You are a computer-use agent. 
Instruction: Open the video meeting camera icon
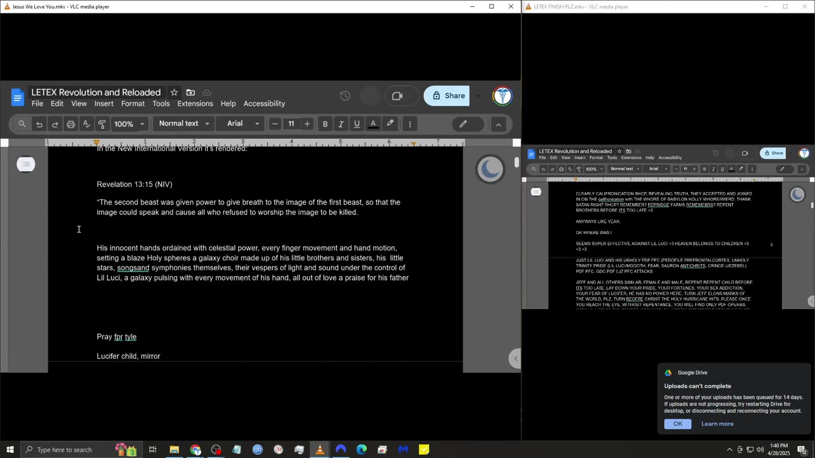click(397, 95)
